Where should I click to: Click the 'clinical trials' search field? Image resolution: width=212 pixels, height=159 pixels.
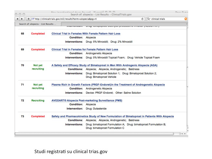[167, 19]
